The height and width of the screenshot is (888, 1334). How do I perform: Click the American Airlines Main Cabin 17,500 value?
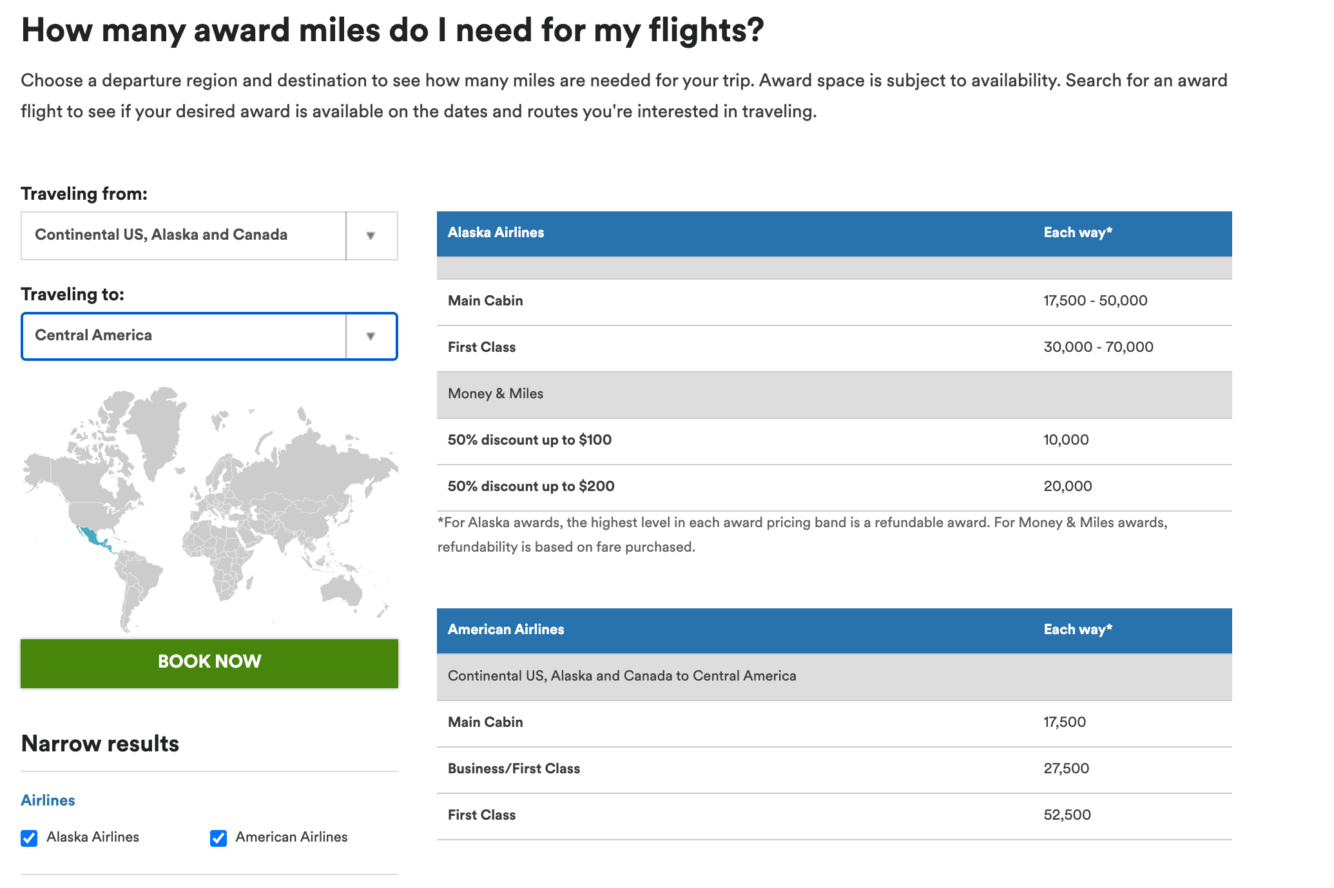click(x=1065, y=722)
